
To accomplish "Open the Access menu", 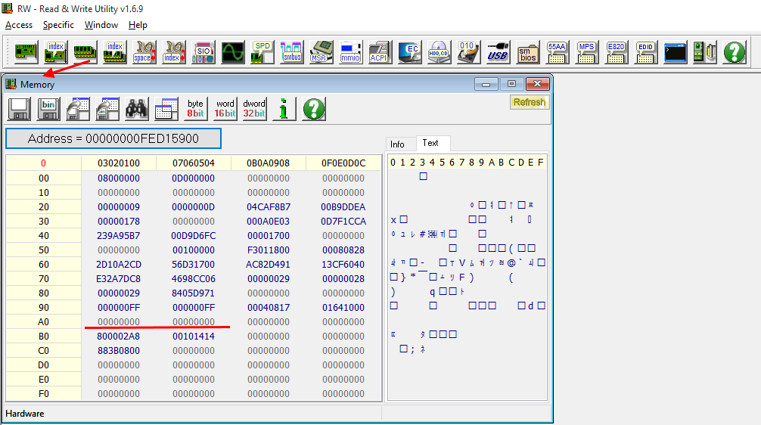I will click(x=19, y=25).
